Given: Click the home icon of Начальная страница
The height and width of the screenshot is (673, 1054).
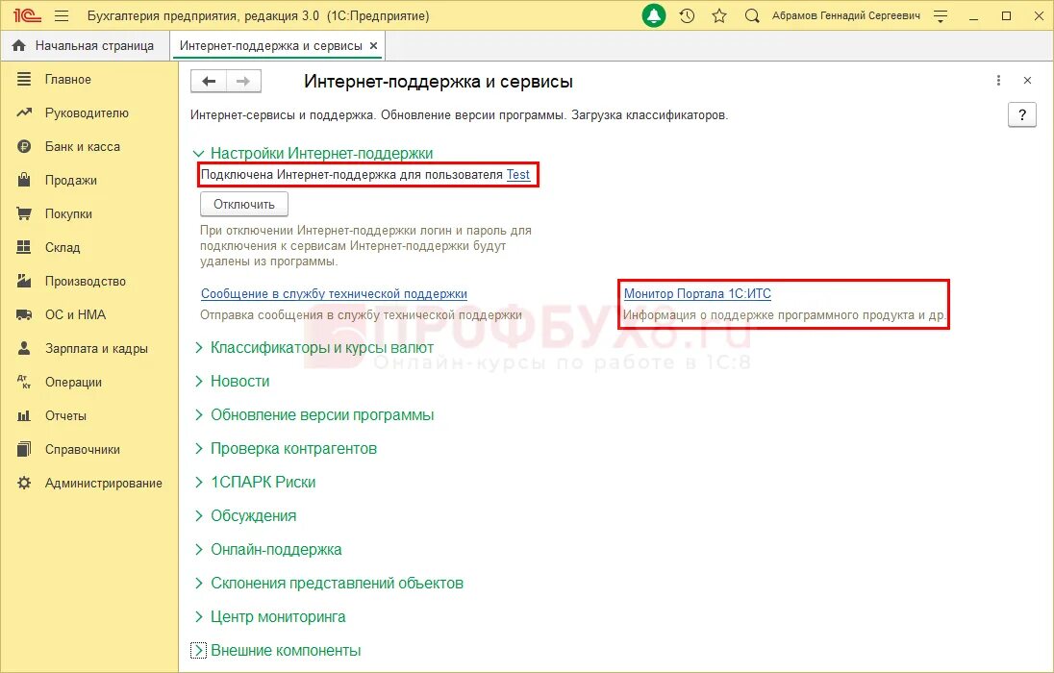Looking at the screenshot, I should 19,46.
